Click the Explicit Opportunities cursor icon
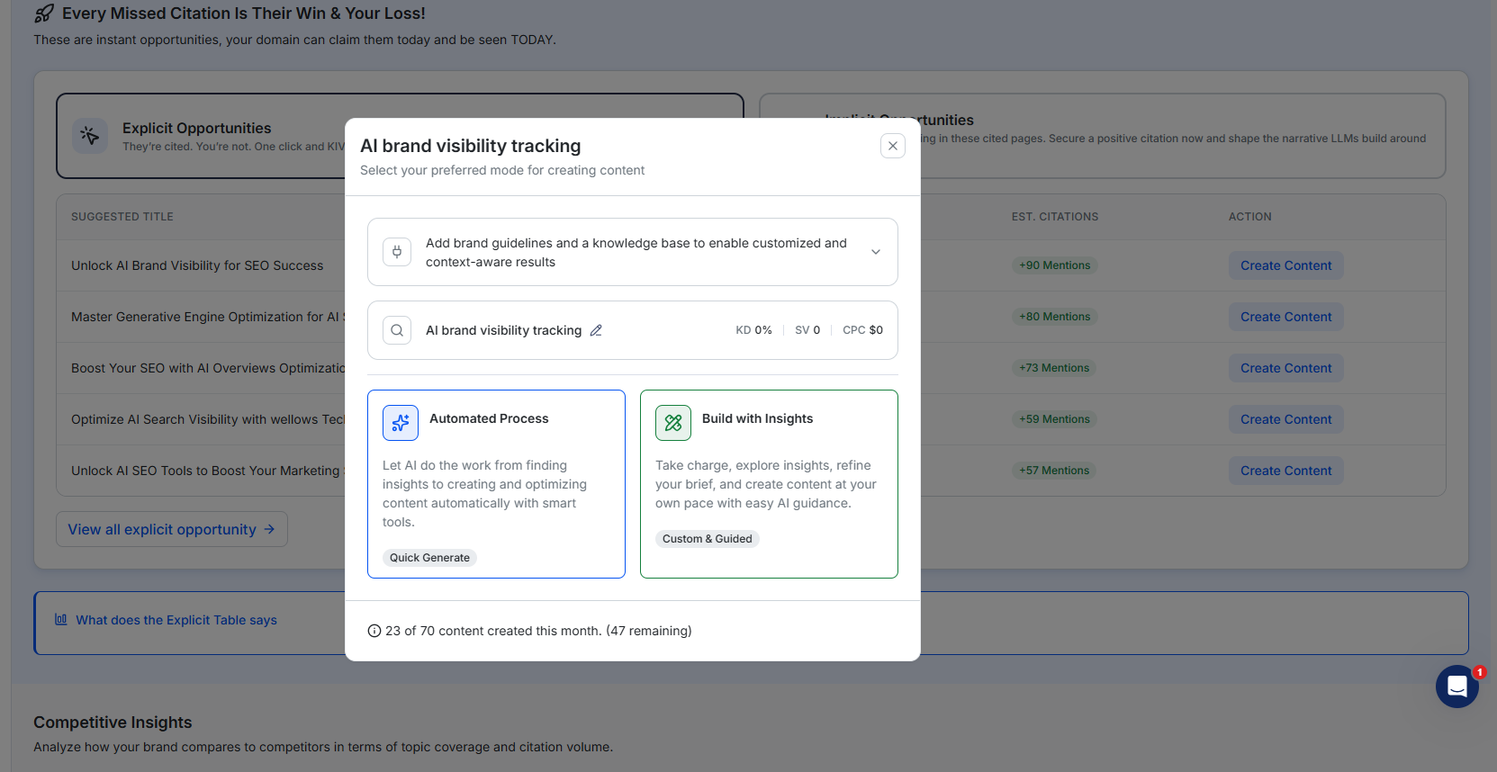Viewport: 1497px width, 772px height. [x=90, y=136]
